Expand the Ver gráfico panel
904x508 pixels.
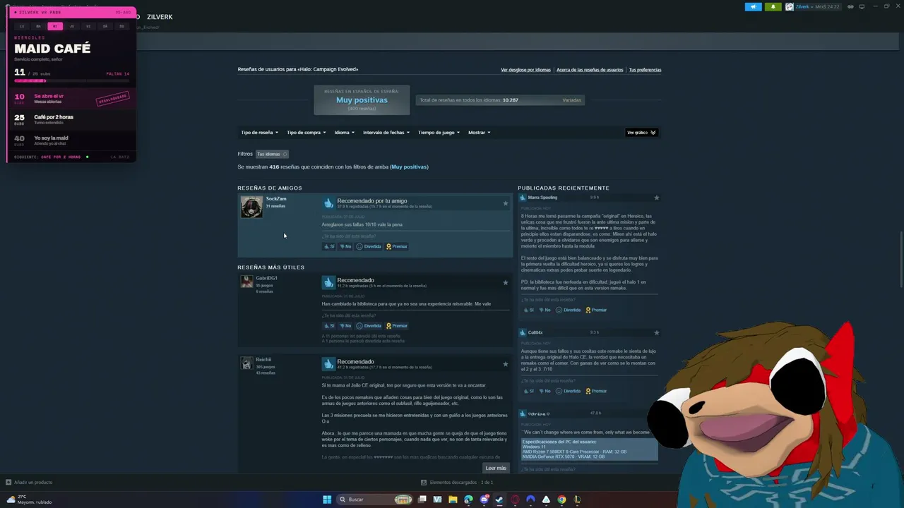point(641,133)
